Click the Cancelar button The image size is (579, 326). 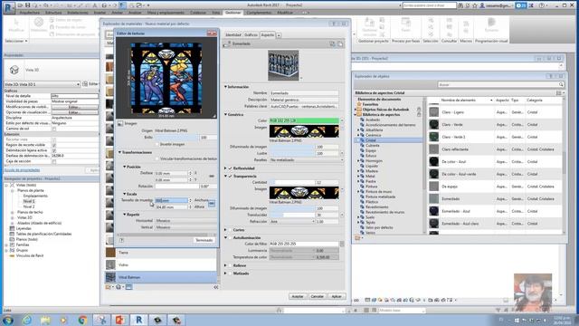(x=317, y=296)
